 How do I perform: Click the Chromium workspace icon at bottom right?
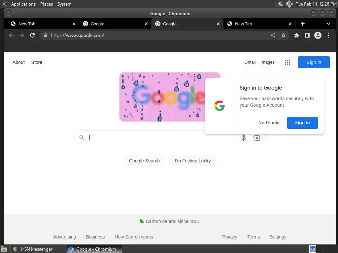point(313,249)
